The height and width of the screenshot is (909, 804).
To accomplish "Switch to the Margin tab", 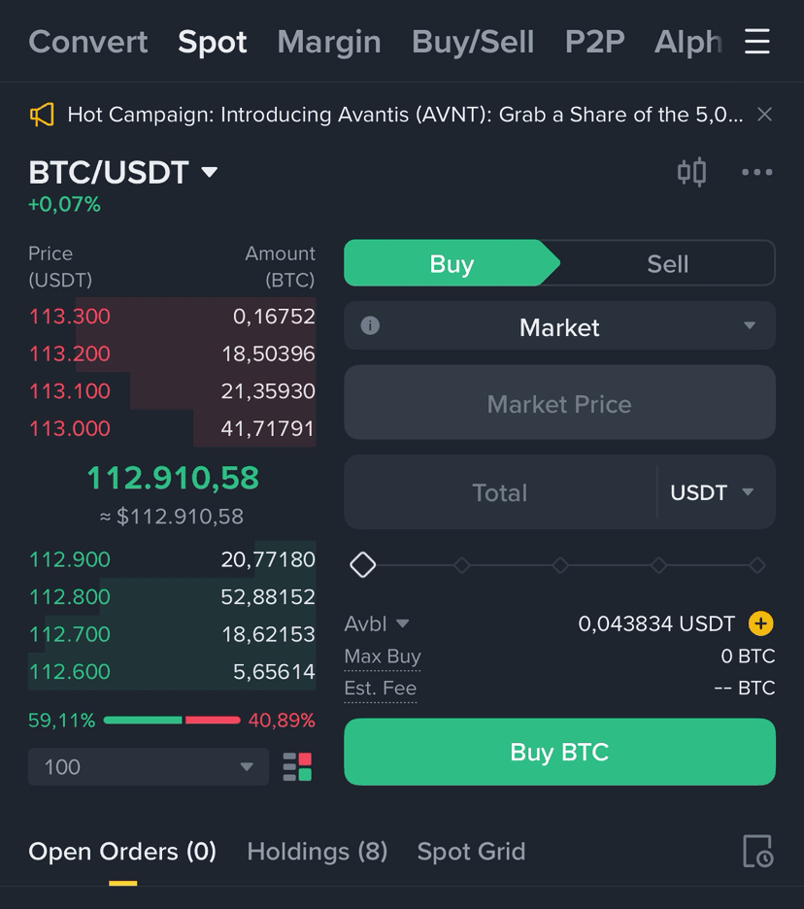I will pyautogui.click(x=328, y=42).
